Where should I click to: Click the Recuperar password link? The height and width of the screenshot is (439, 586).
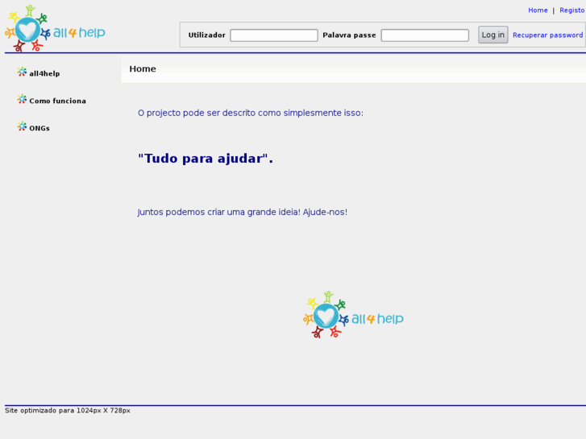[x=547, y=35]
